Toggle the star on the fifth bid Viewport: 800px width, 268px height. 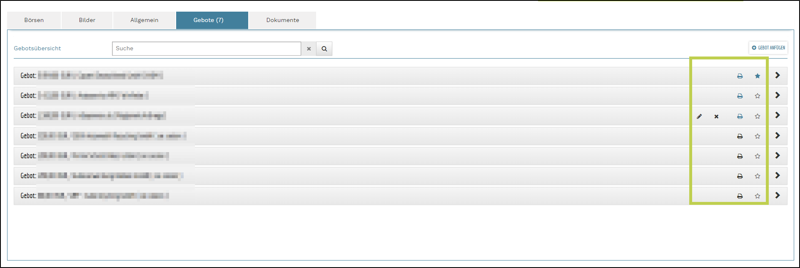tap(758, 156)
